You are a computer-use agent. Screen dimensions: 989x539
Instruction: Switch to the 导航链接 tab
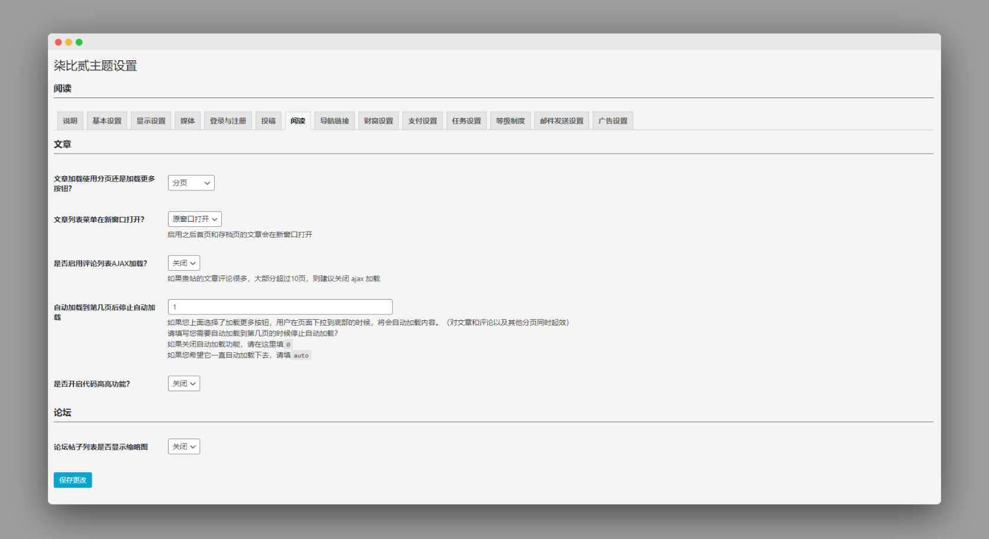point(334,121)
